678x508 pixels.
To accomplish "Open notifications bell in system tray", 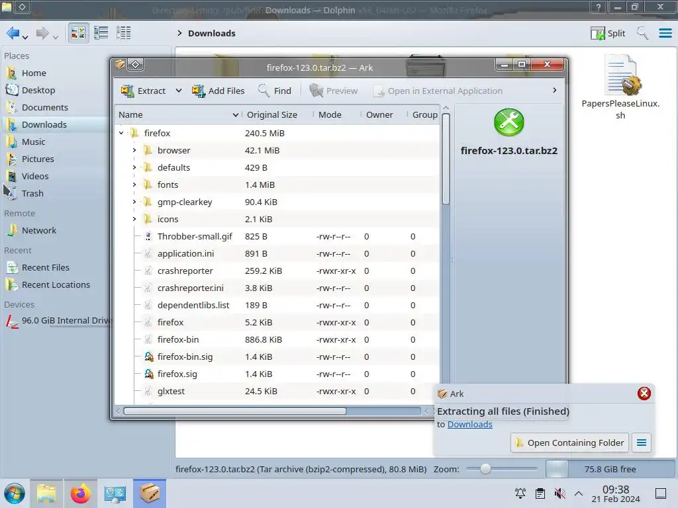I will tap(520, 493).
